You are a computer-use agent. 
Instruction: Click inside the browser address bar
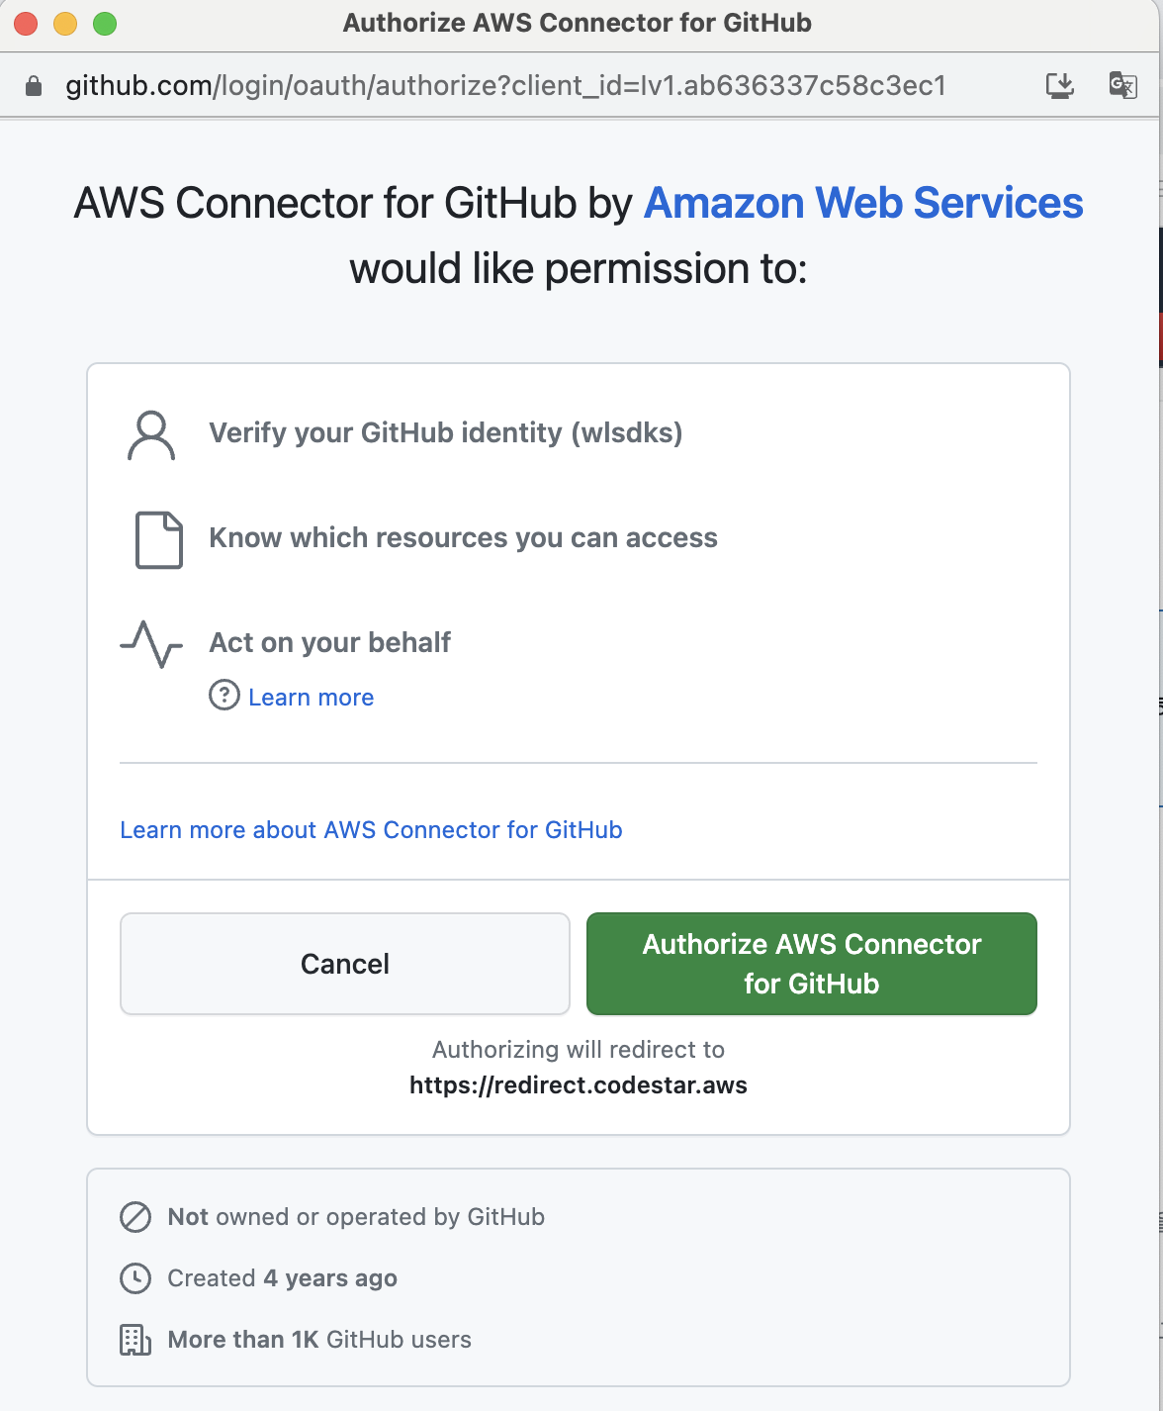494,85
